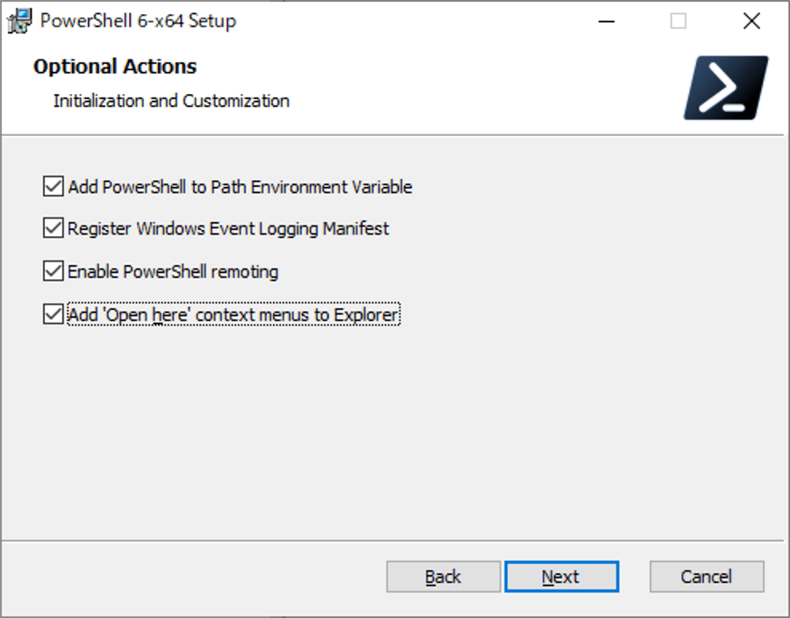The height and width of the screenshot is (618, 790).
Task: Click the greyed-out maximize button
Action: (679, 21)
